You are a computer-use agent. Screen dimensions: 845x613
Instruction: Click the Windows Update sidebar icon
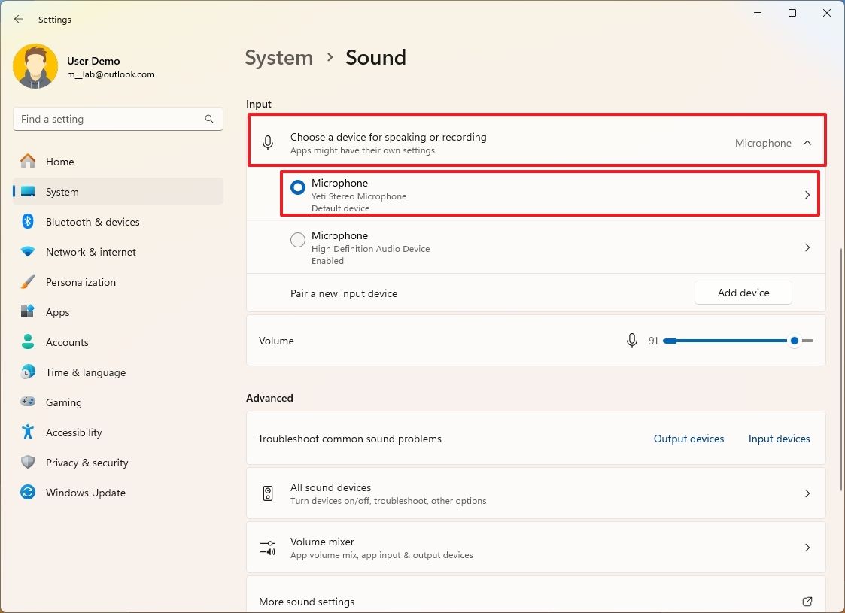tap(28, 493)
